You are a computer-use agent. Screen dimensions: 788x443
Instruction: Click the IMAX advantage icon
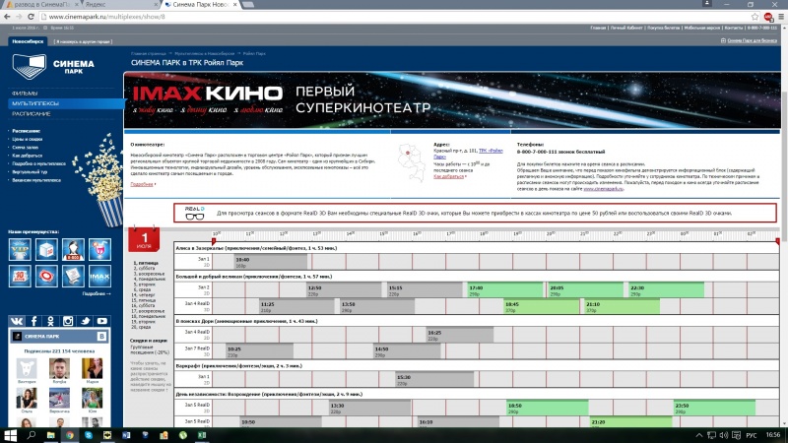(98, 277)
